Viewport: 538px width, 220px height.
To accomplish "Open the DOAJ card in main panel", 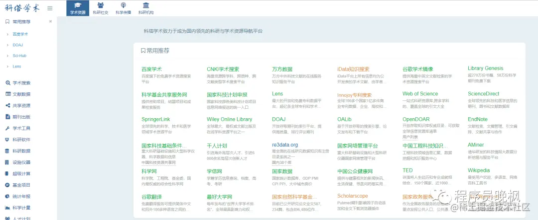I will pyautogui.click(x=278, y=119).
